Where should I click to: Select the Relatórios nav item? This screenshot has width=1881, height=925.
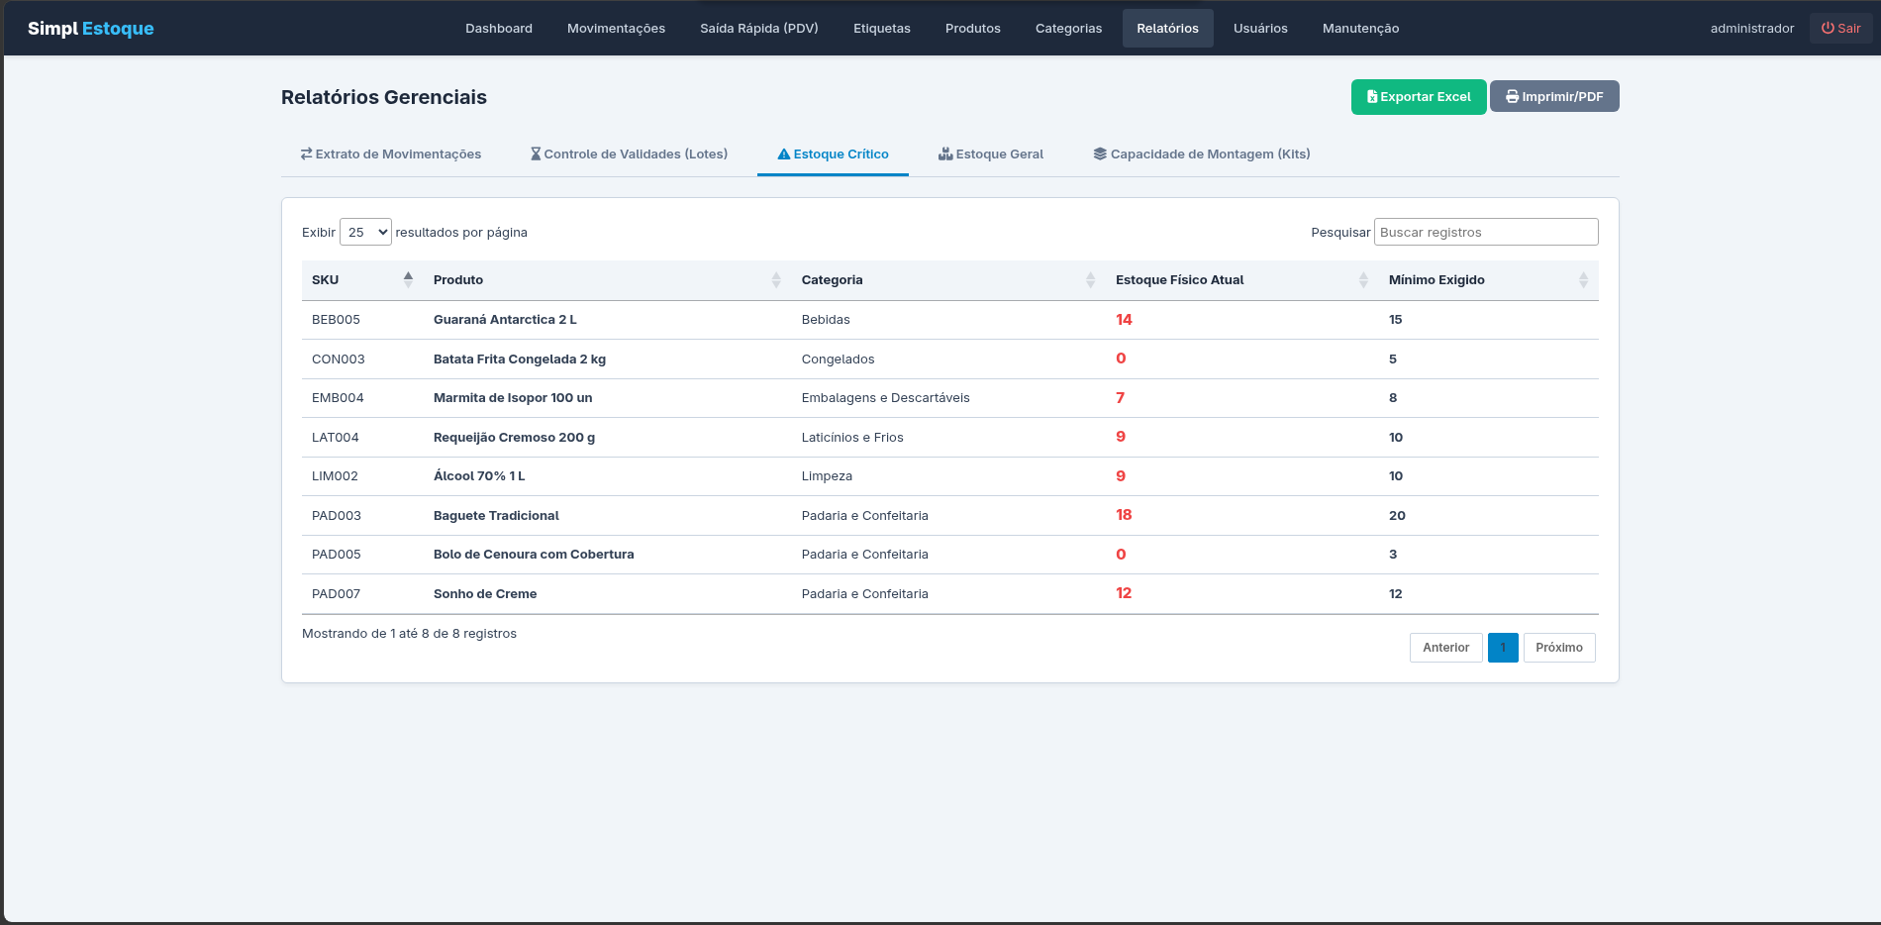pos(1168,29)
